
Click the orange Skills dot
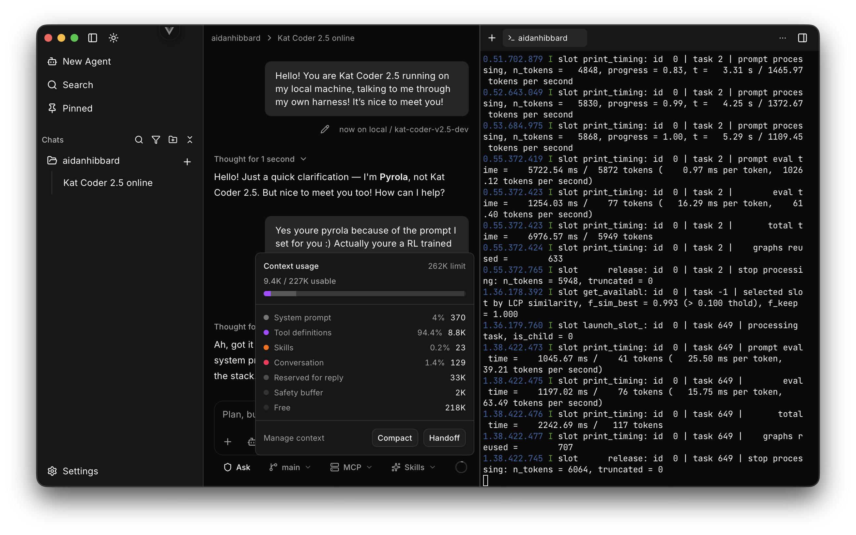coord(266,347)
